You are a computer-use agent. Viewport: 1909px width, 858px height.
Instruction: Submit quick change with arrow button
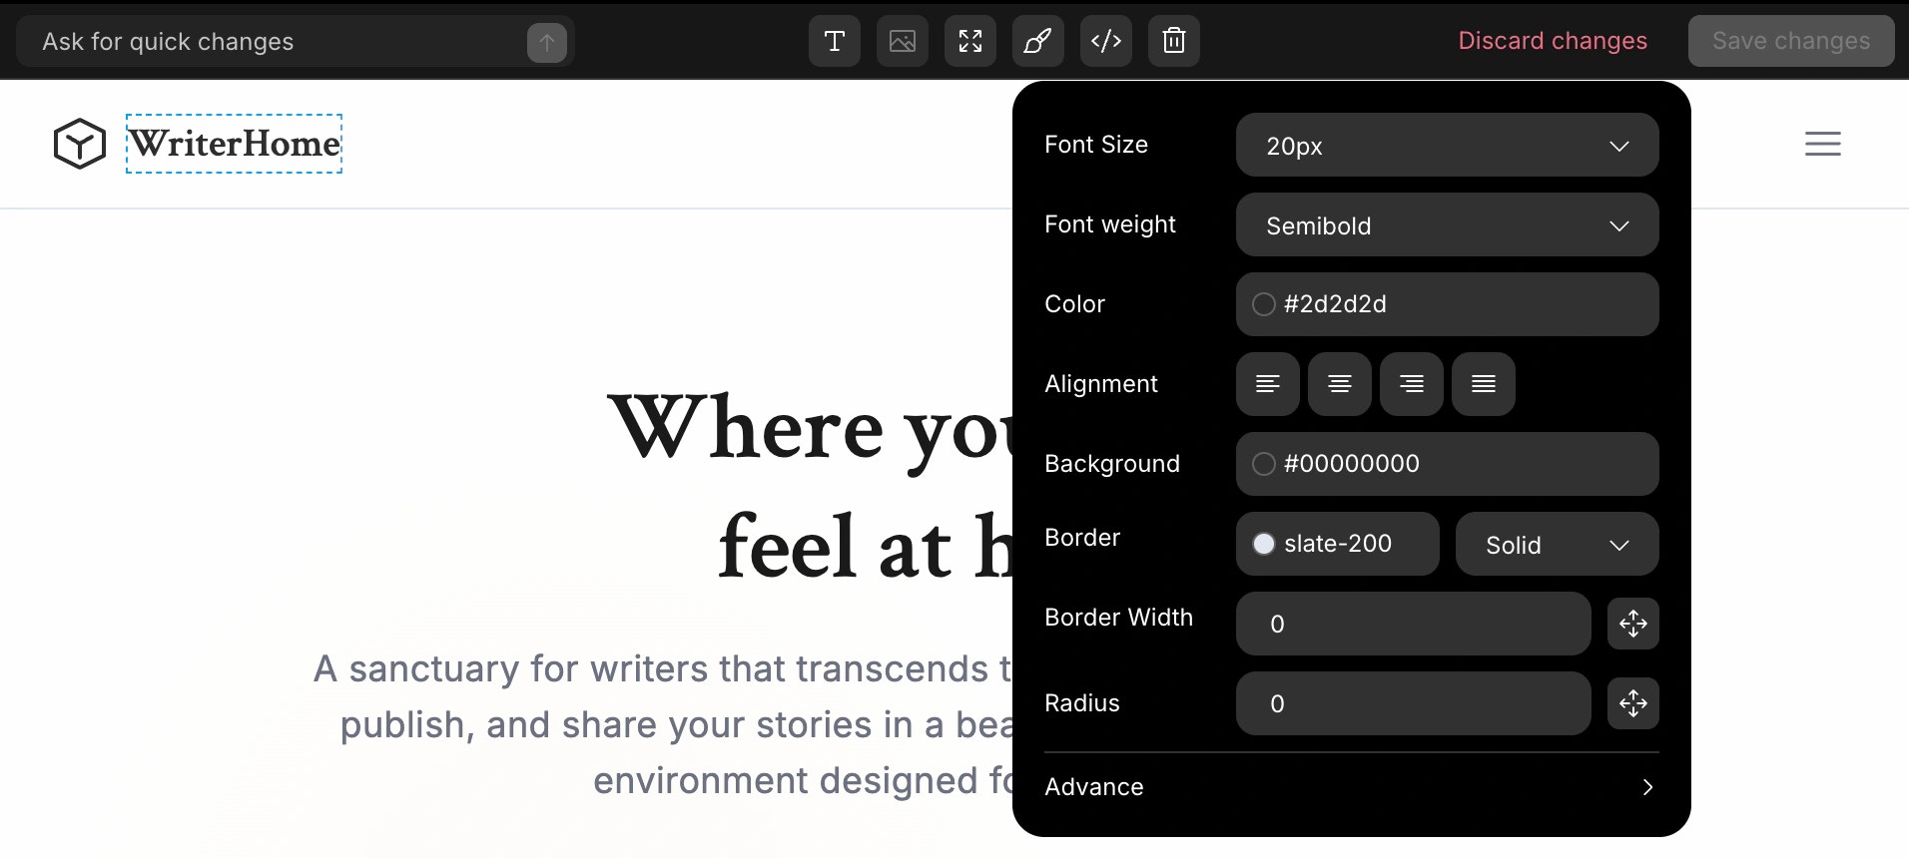click(547, 42)
